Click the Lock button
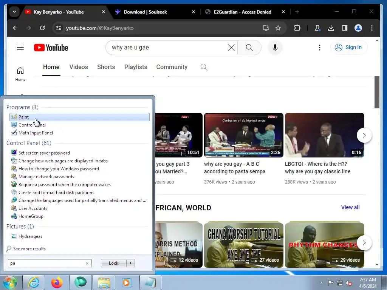387x290 pixels. [113, 263]
